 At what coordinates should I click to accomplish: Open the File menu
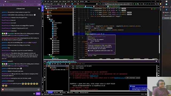[x=45, y=2]
